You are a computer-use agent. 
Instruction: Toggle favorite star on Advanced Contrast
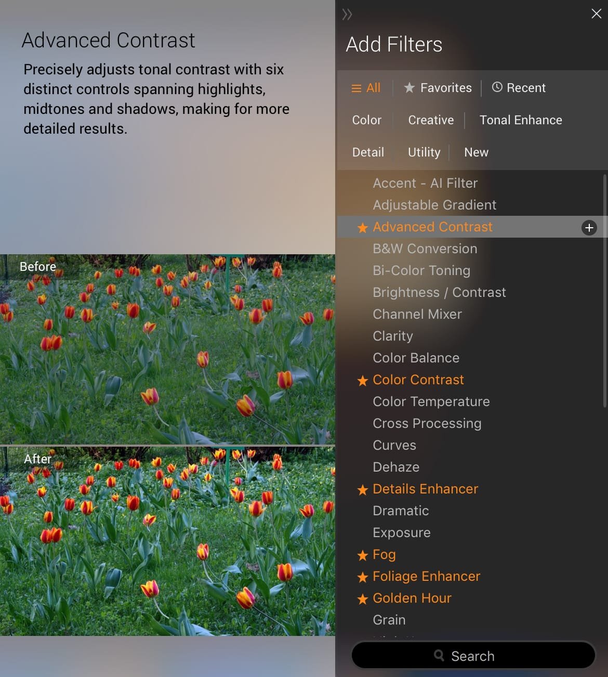click(363, 228)
